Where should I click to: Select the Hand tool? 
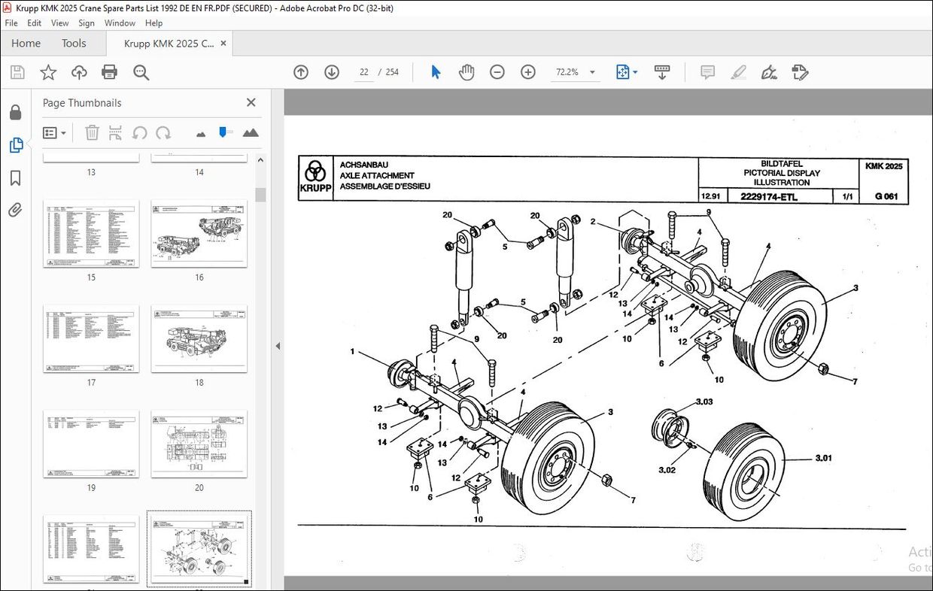[x=466, y=71]
